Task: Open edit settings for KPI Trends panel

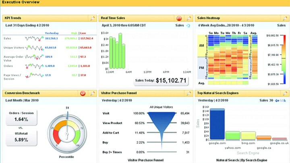Action: coord(92,18)
